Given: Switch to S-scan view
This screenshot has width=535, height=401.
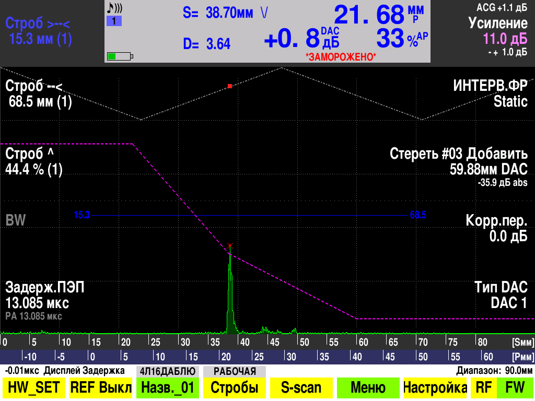Looking at the screenshot, I should tap(301, 388).
